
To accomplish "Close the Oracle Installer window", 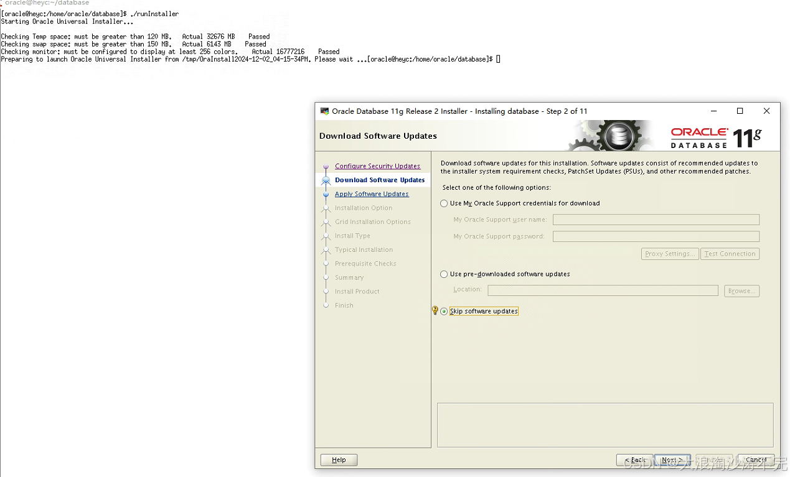I will click(x=766, y=111).
